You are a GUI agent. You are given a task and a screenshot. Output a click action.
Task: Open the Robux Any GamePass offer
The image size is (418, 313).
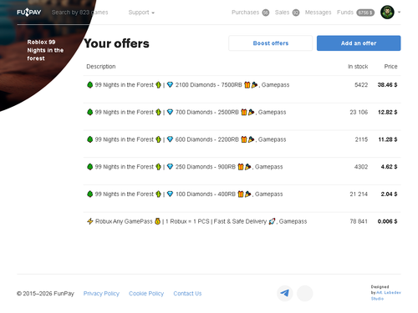242,225
